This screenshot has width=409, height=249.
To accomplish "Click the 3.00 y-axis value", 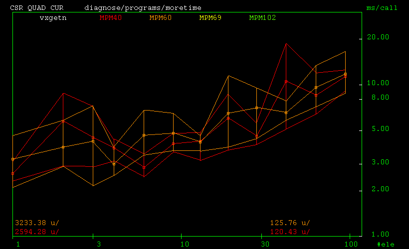I will tap(380, 162).
